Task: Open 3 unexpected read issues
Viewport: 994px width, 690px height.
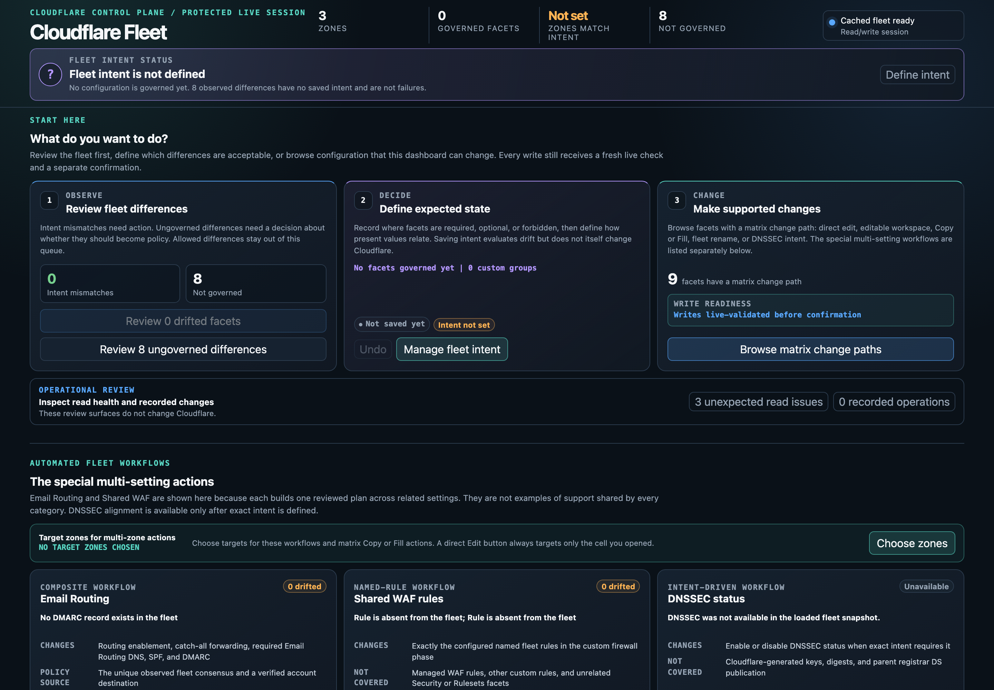Action: tap(758, 402)
